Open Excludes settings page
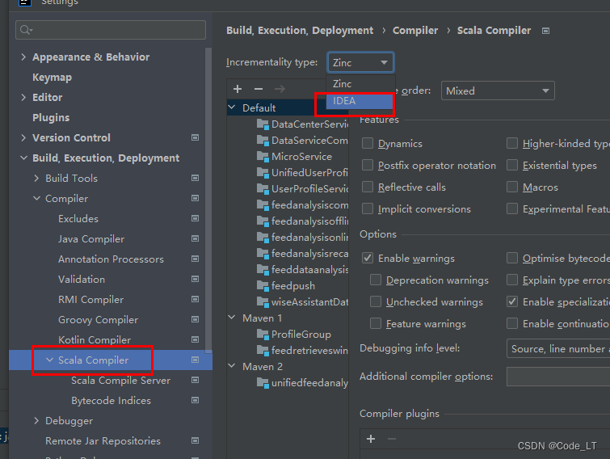Viewport: 610px width, 459px height. pyautogui.click(x=78, y=219)
